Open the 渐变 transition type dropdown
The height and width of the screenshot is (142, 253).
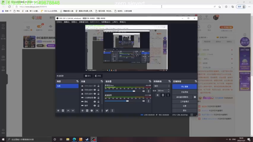[162, 86]
